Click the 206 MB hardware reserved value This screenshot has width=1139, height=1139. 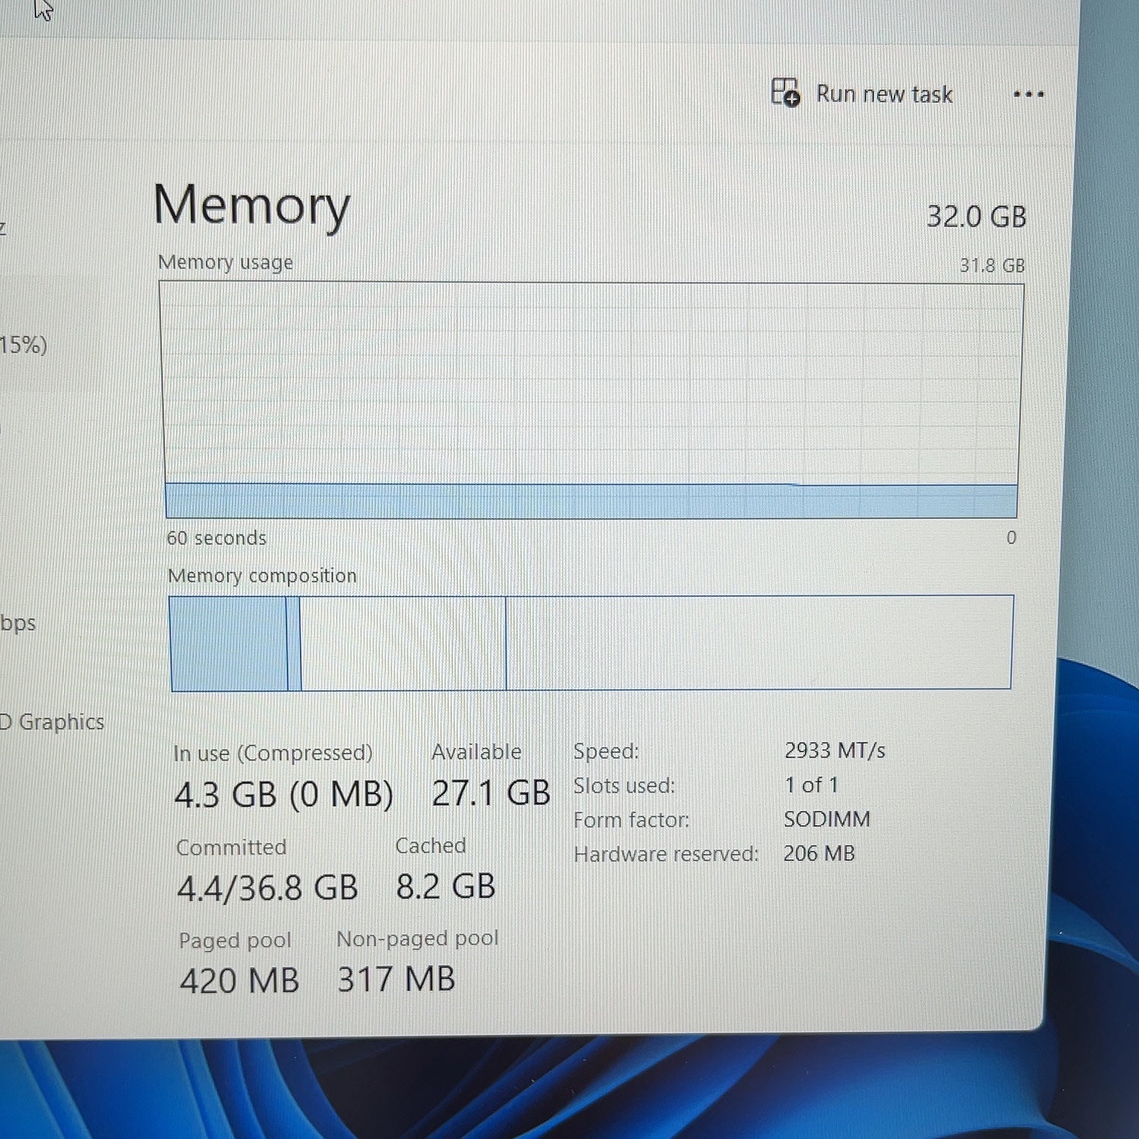coord(819,853)
